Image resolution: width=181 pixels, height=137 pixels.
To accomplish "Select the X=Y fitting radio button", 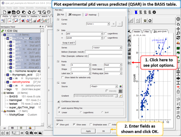I will pos(103,113).
